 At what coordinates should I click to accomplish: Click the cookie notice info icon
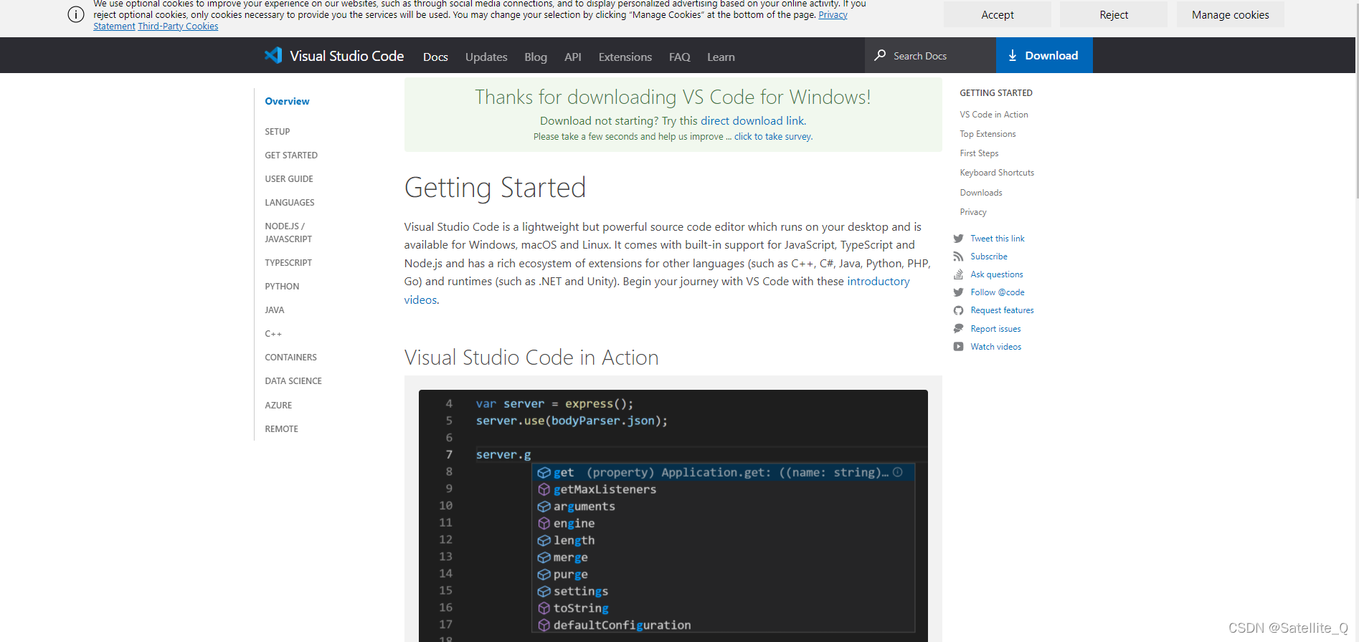(x=76, y=14)
